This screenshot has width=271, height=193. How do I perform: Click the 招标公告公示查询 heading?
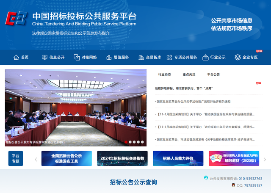[x=133, y=182]
